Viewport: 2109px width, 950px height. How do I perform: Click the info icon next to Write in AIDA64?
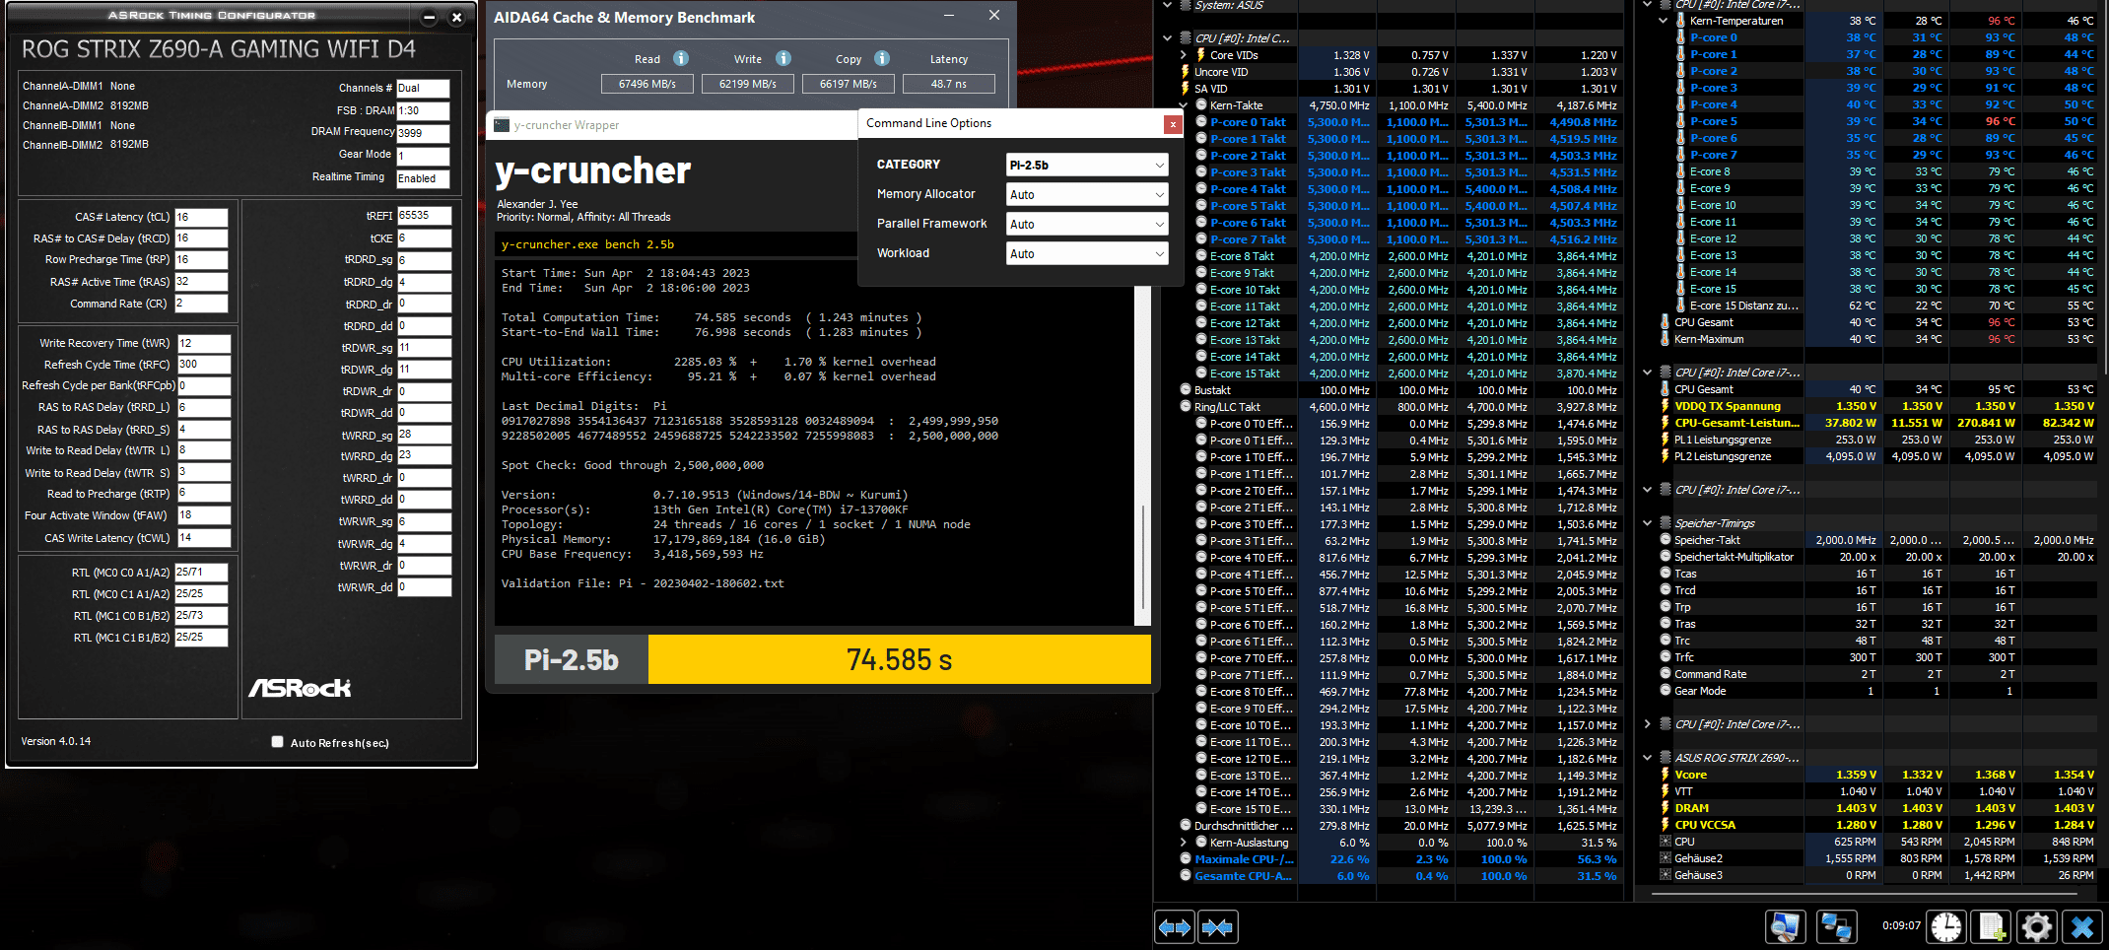point(783,58)
